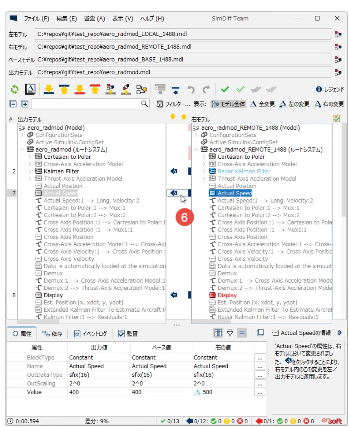The height and width of the screenshot is (428, 349).
Task: Browse for the base model file
Action: pos(338,59)
